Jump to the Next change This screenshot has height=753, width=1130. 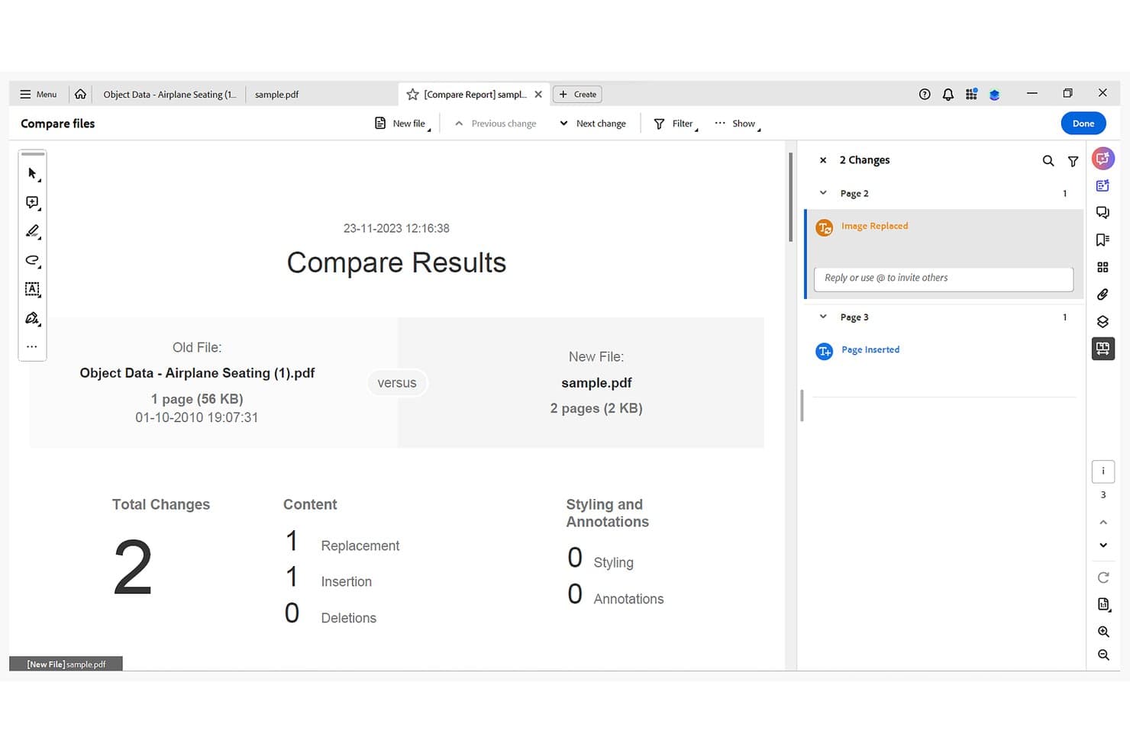tap(592, 124)
